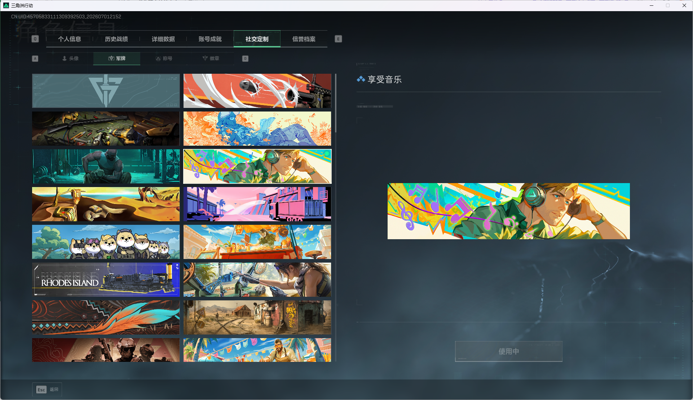Open the 个人信息 tab
Image resolution: width=693 pixels, height=400 pixels.
coord(70,39)
